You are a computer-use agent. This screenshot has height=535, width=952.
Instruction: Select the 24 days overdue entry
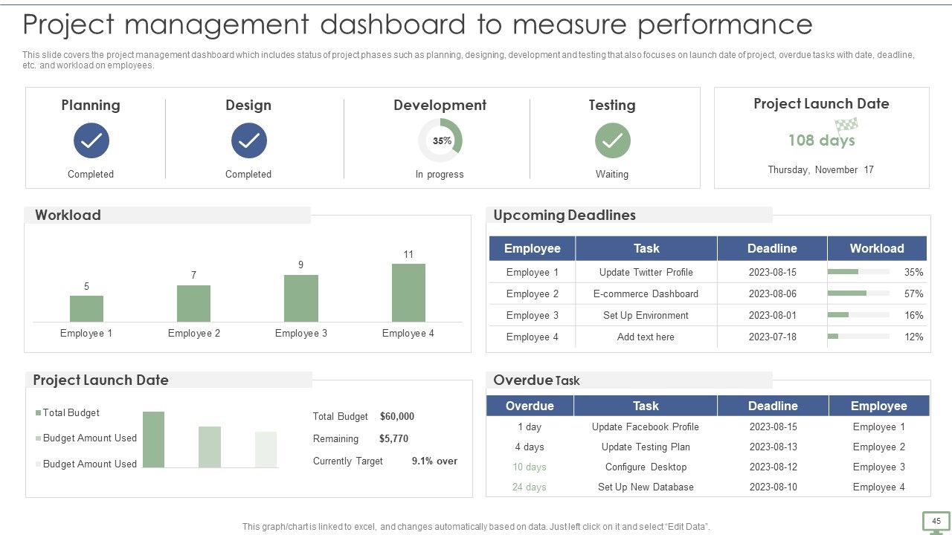[x=530, y=487]
